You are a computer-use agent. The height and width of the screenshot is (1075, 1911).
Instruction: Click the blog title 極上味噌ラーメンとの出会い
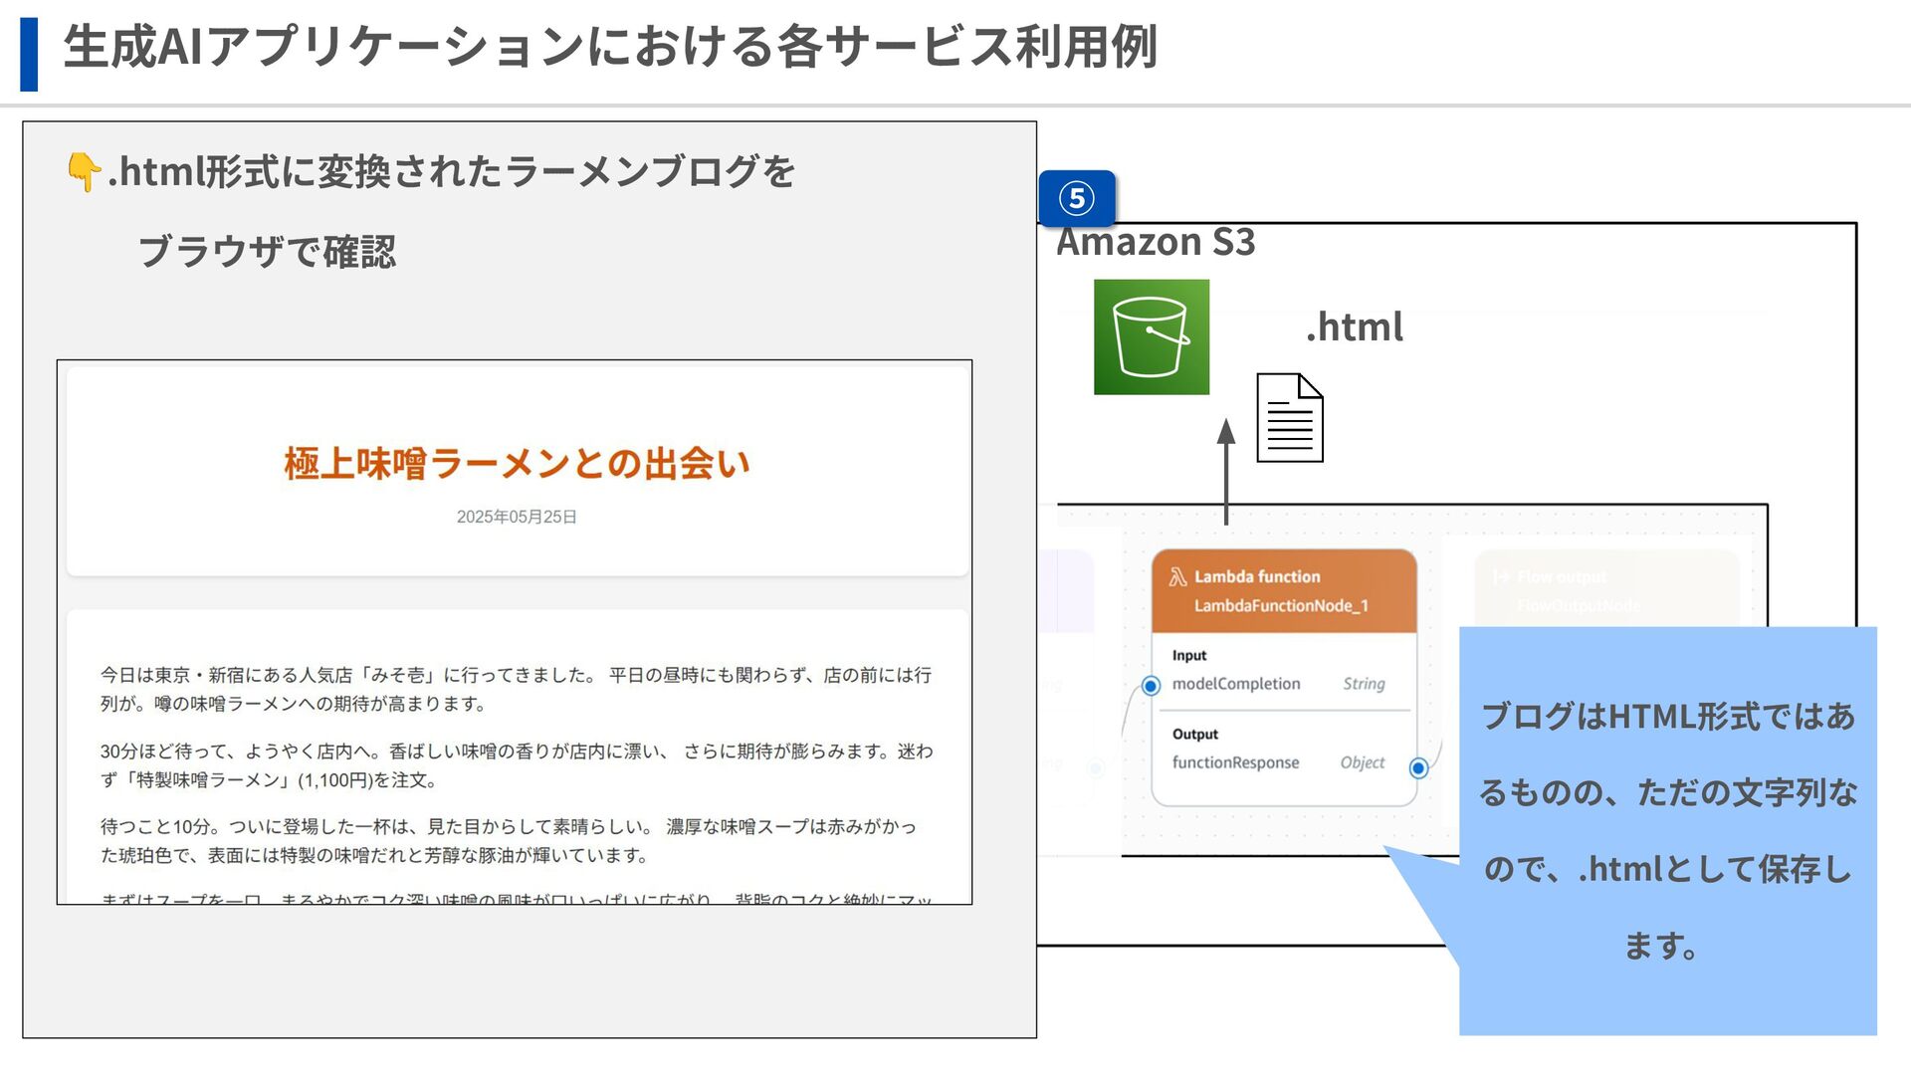point(517,464)
